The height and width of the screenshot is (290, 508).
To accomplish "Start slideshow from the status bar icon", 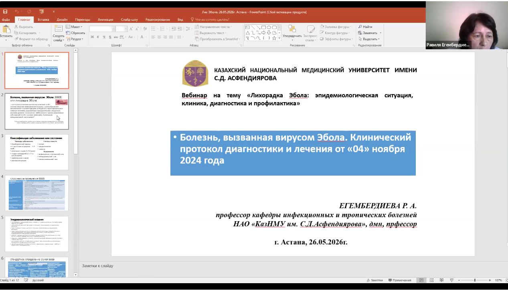I will click(x=452, y=280).
